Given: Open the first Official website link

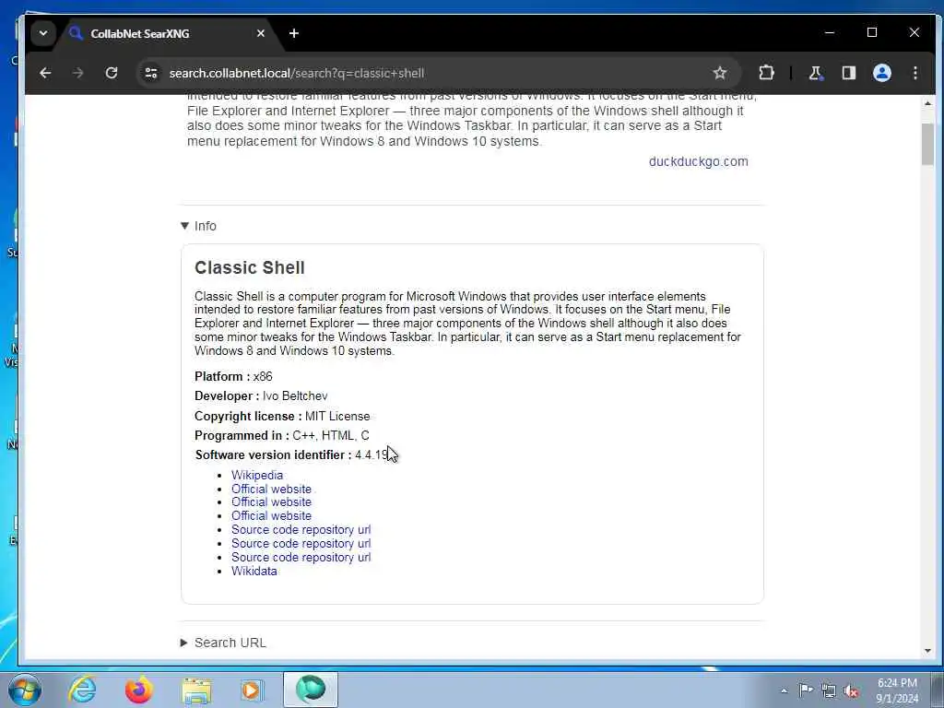Looking at the screenshot, I should [272, 489].
